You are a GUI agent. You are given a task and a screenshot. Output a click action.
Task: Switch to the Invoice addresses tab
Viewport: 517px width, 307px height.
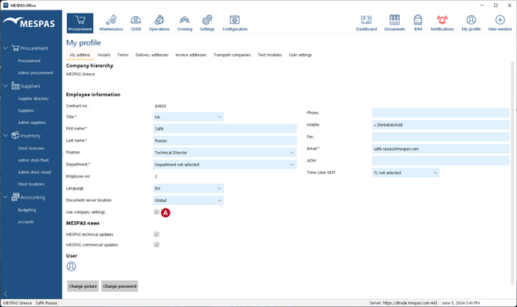tap(191, 55)
